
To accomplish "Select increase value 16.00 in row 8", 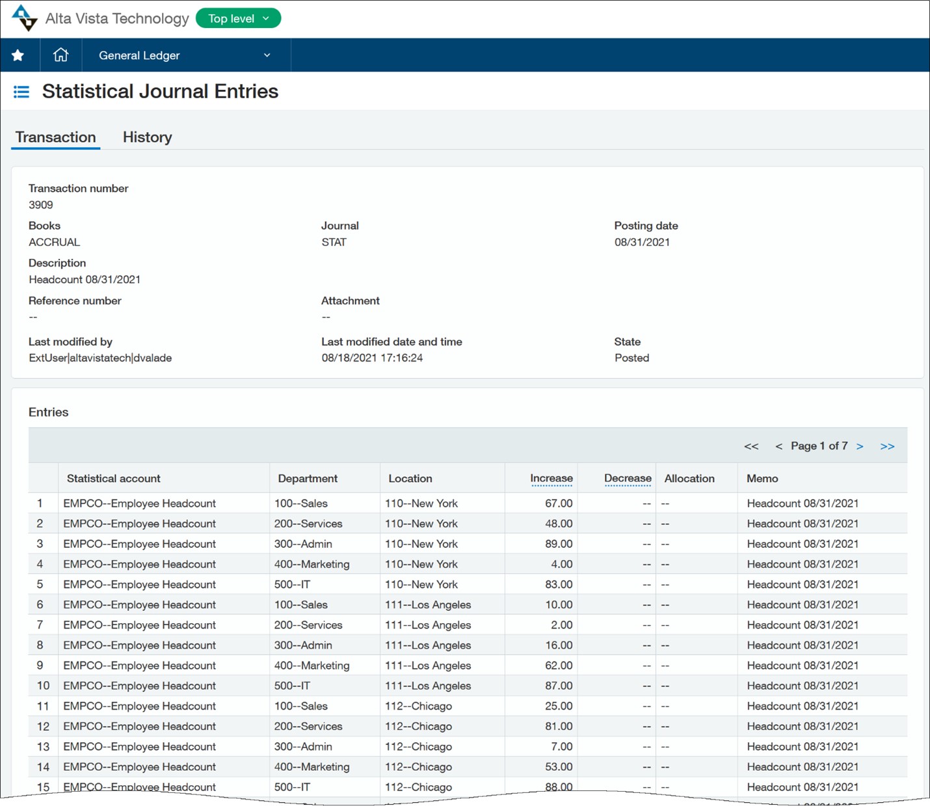I will click(559, 645).
